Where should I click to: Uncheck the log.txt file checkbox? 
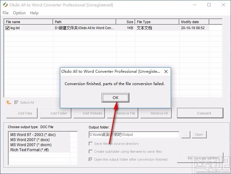pyautogui.click(x=7, y=28)
